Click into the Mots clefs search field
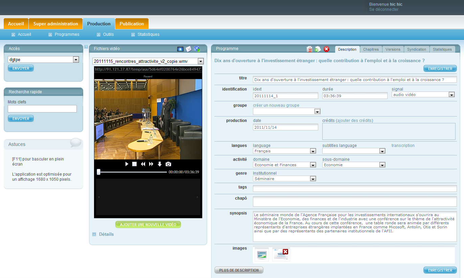This screenshot has width=464, height=278. [42, 109]
